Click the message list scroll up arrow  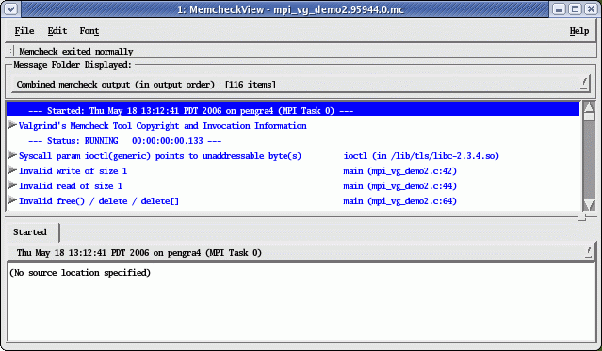[589, 106]
